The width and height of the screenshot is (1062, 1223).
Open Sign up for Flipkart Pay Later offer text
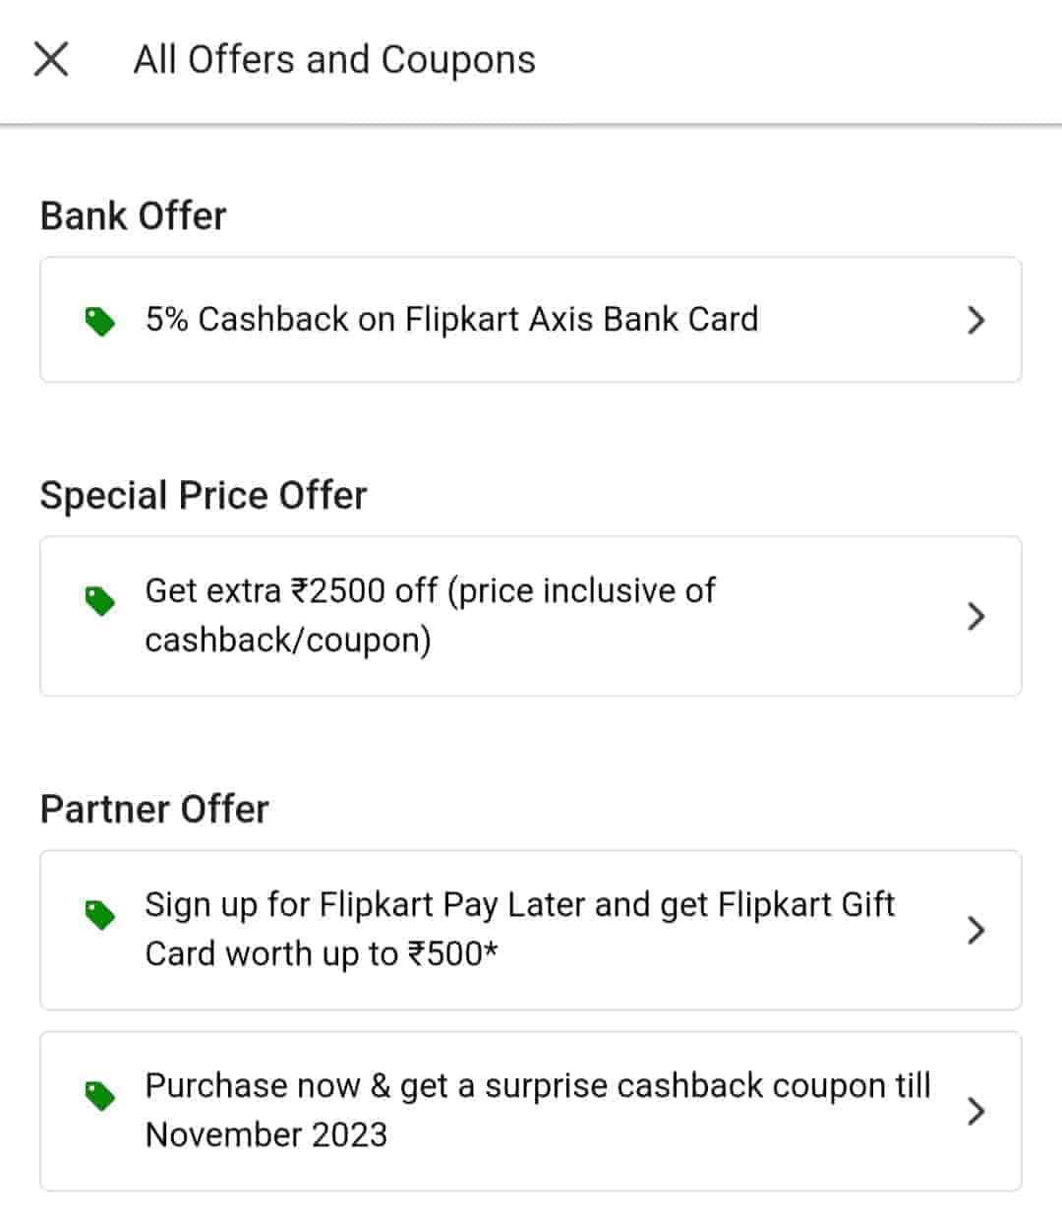click(x=519, y=905)
